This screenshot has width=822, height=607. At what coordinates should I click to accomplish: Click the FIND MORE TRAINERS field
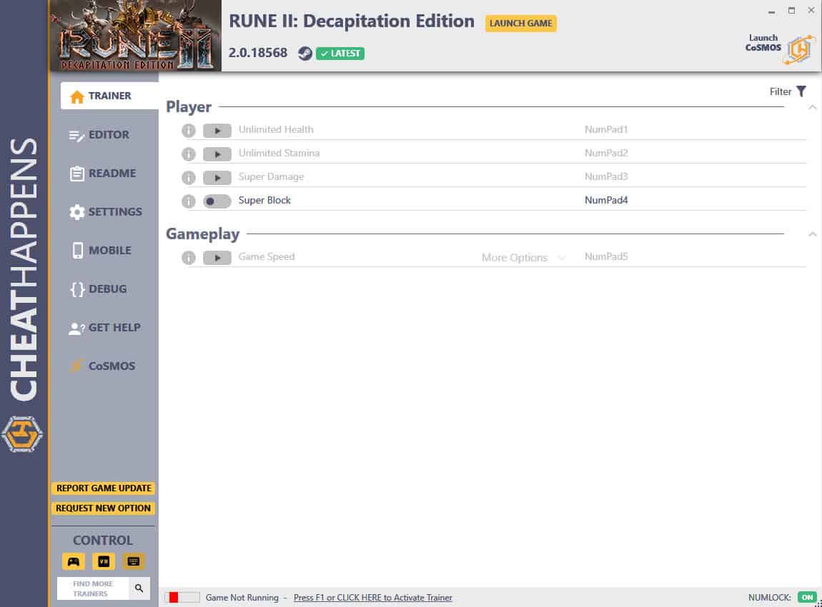[93, 588]
